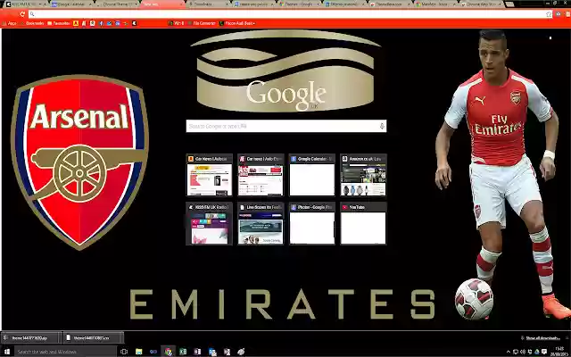Switch to the Chrome Web Store tab
The height and width of the screenshot is (357, 571).
482,4
